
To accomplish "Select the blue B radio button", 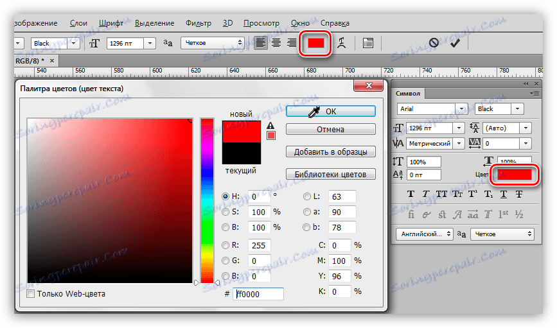I will tap(225, 276).
